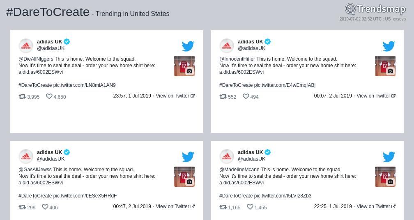Click the retweet icon showing 552
The width and height of the screenshot is (414, 220).
[x=223, y=96]
